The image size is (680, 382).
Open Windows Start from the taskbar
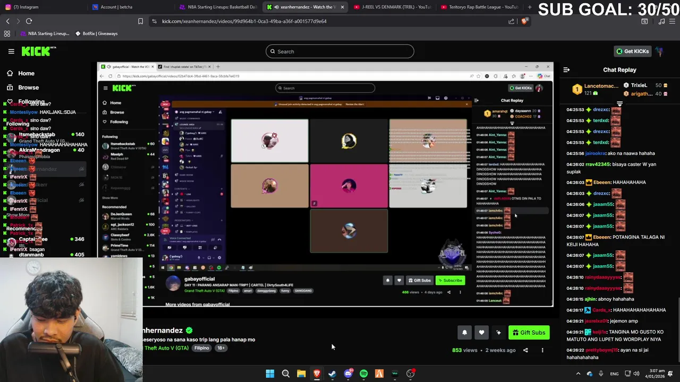point(270,374)
